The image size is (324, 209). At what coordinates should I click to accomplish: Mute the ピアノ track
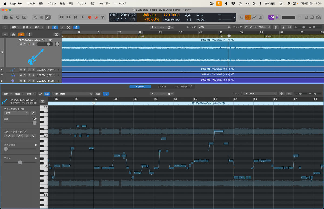click(x=21, y=75)
